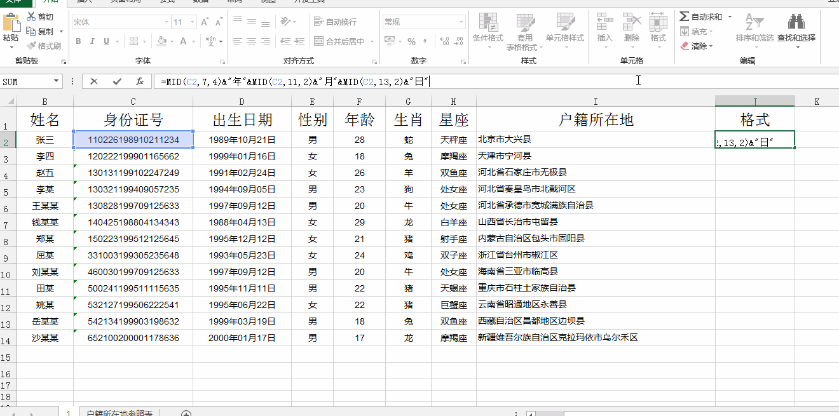This screenshot has height=416, width=839.
Task: Open the Alignment (对齐方式) dialog launcher
Action: [x=374, y=62]
